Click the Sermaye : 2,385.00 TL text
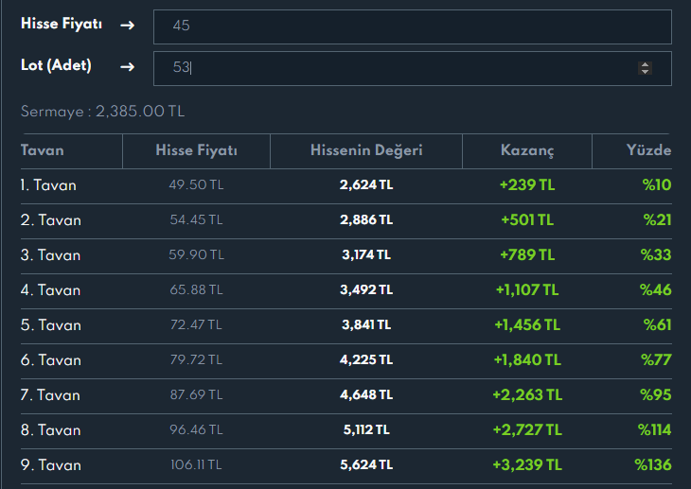The height and width of the screenshot is (489, 691). click(102, 112)
